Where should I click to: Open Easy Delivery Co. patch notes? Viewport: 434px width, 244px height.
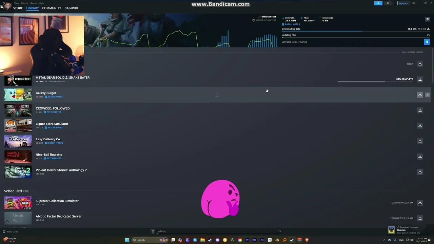tap(54, 143)
